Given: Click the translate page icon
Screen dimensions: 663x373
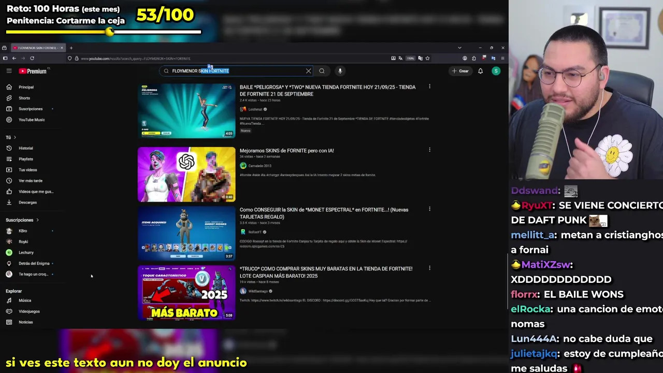Looking at the screenshot, I should (400, 58).
